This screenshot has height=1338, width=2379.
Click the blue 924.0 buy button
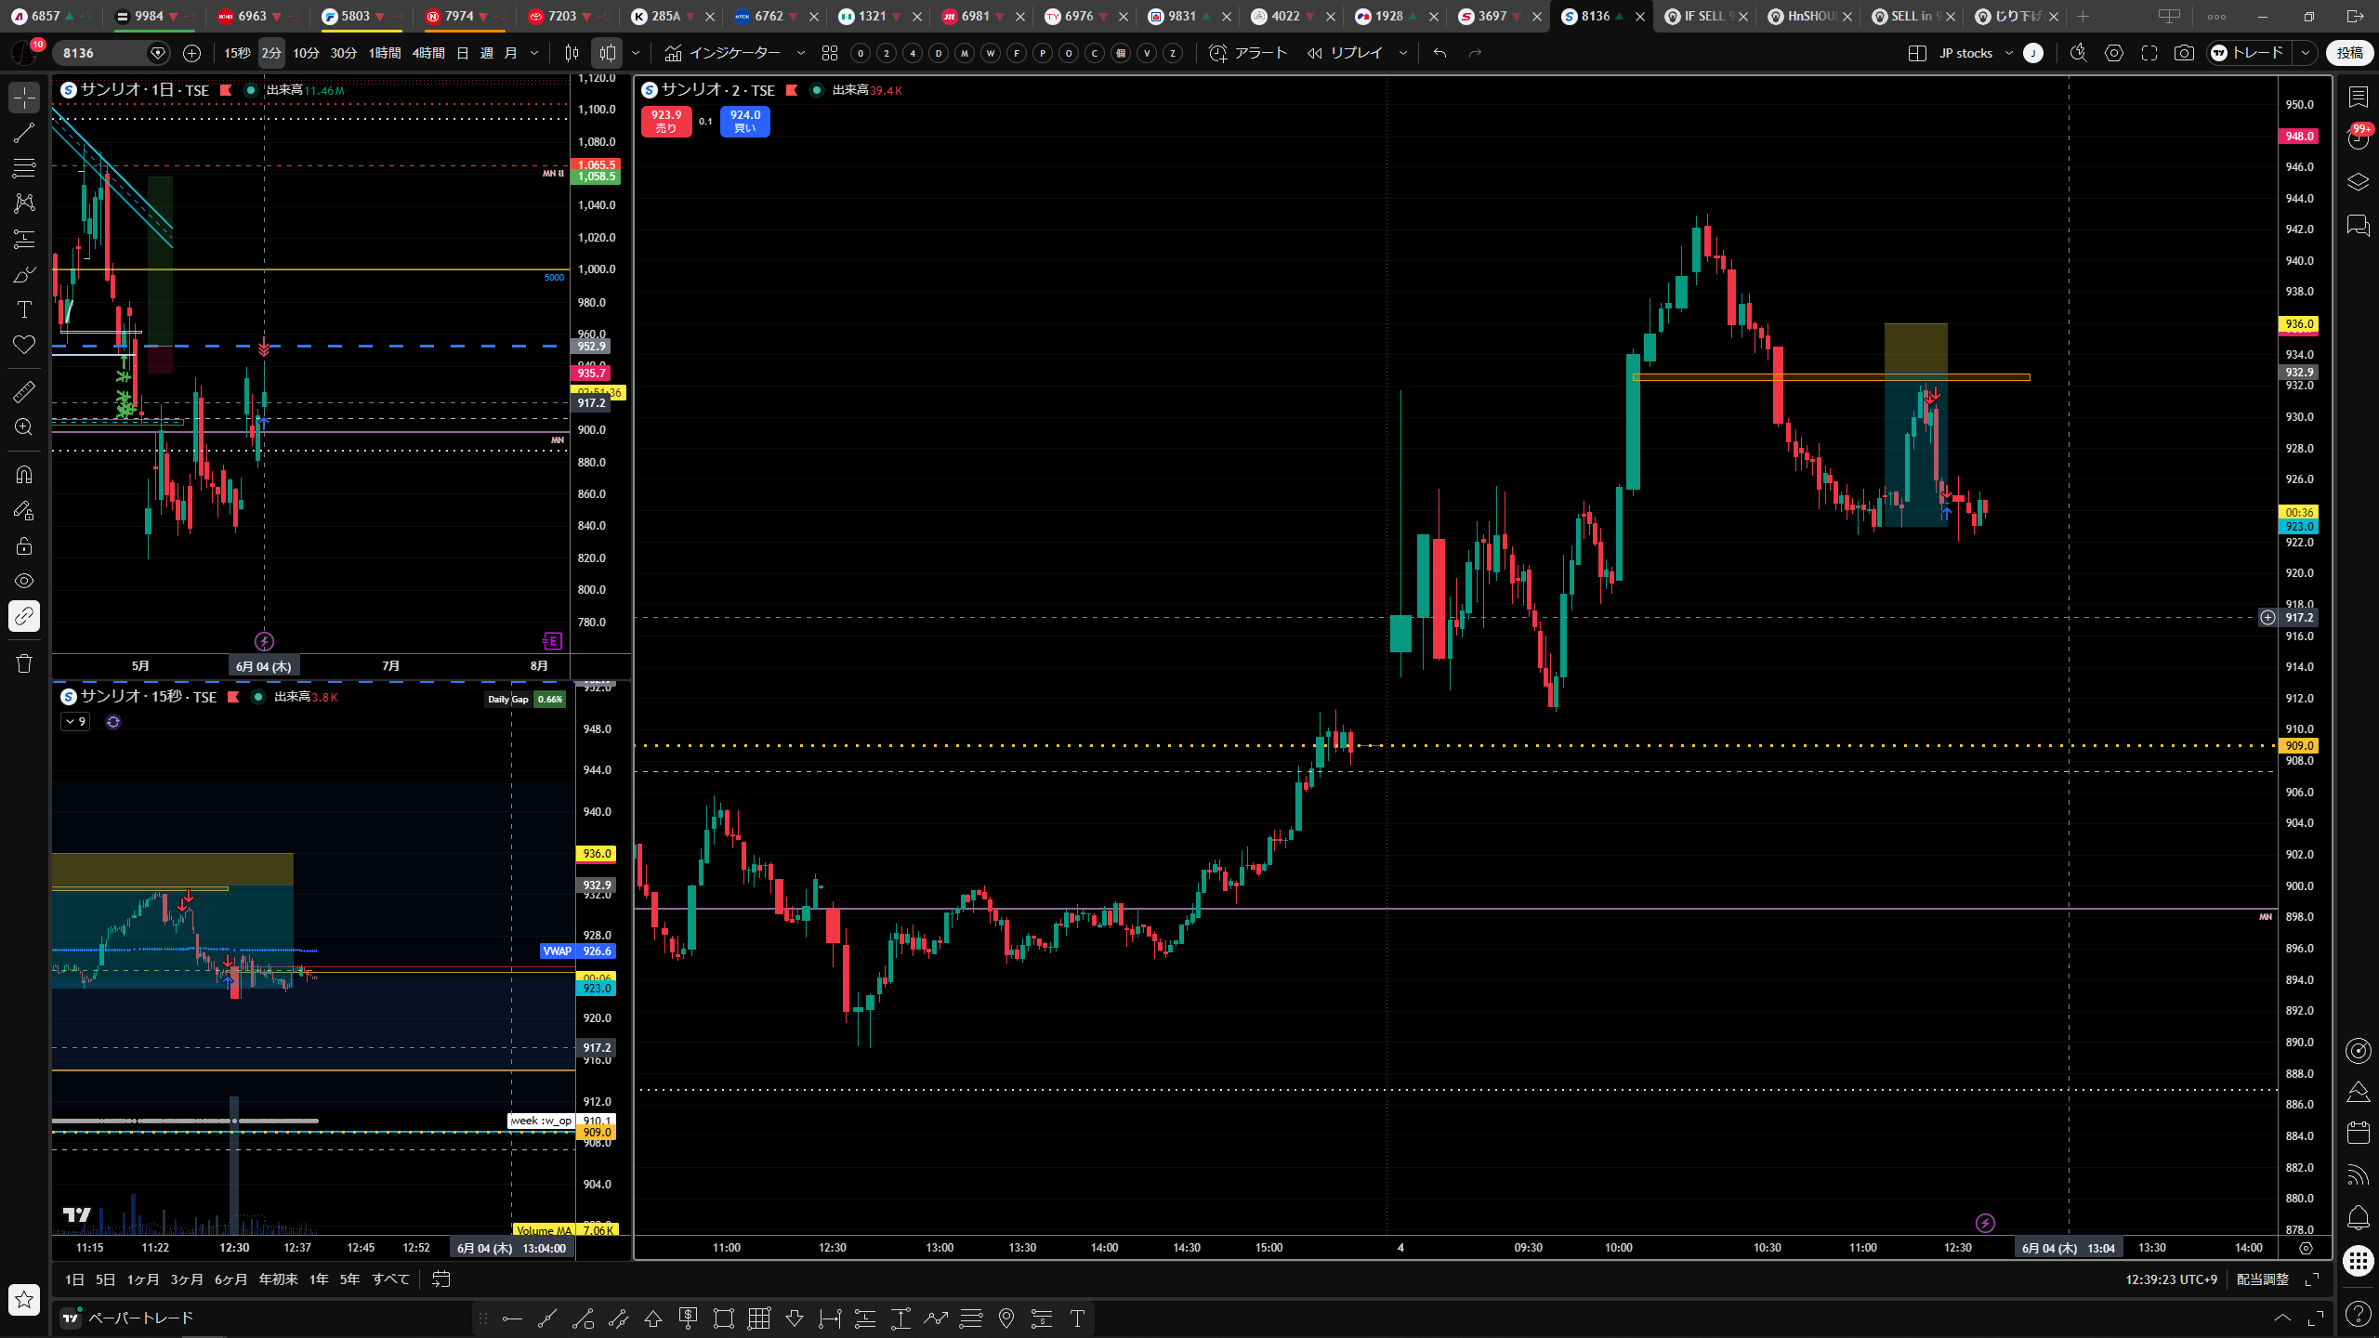745,121
